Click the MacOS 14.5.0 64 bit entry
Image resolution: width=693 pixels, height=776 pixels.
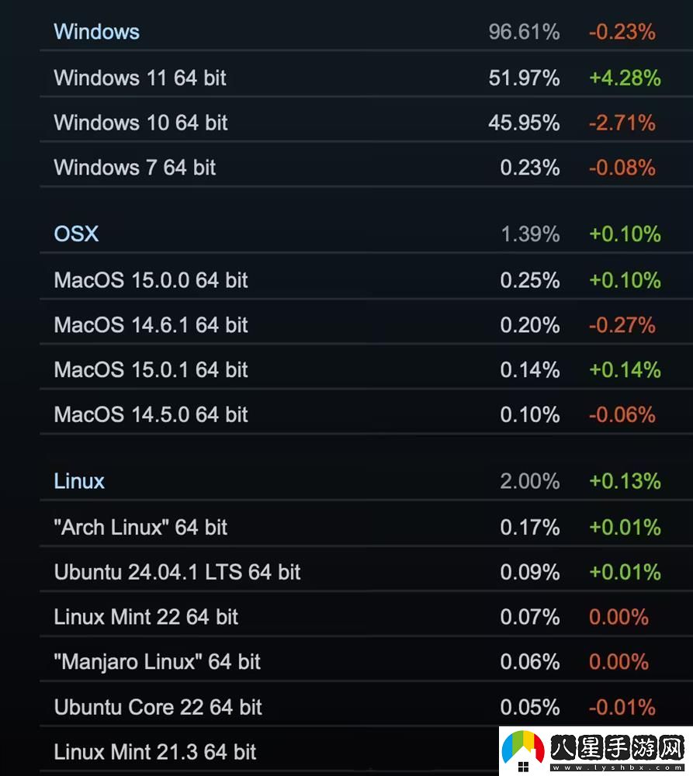151,415
